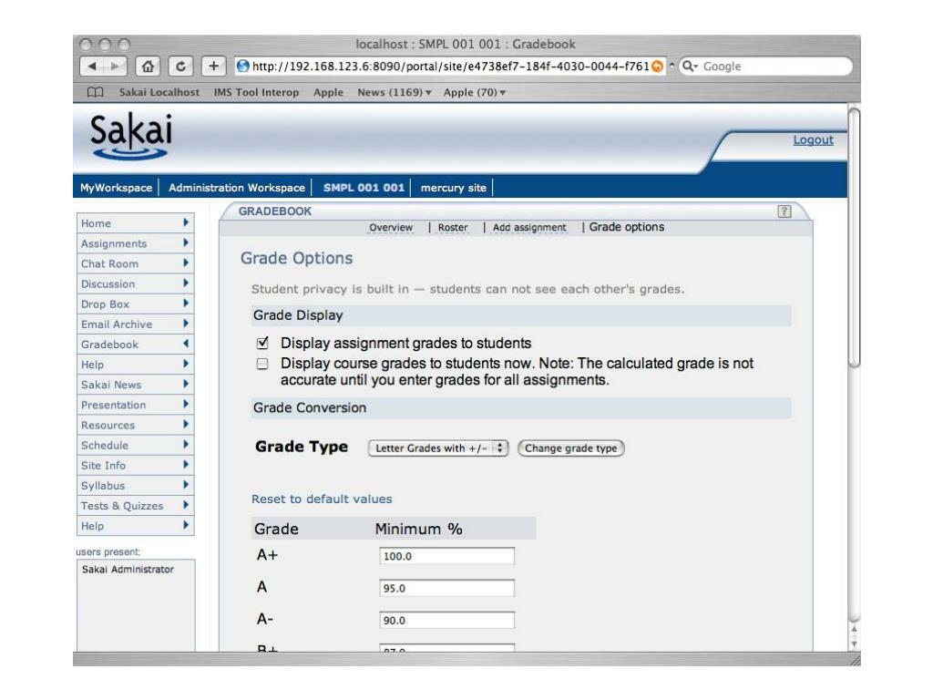Open Drop Box in the sidebar
This screenshot has width=933, height=700.
pos(135,304)
